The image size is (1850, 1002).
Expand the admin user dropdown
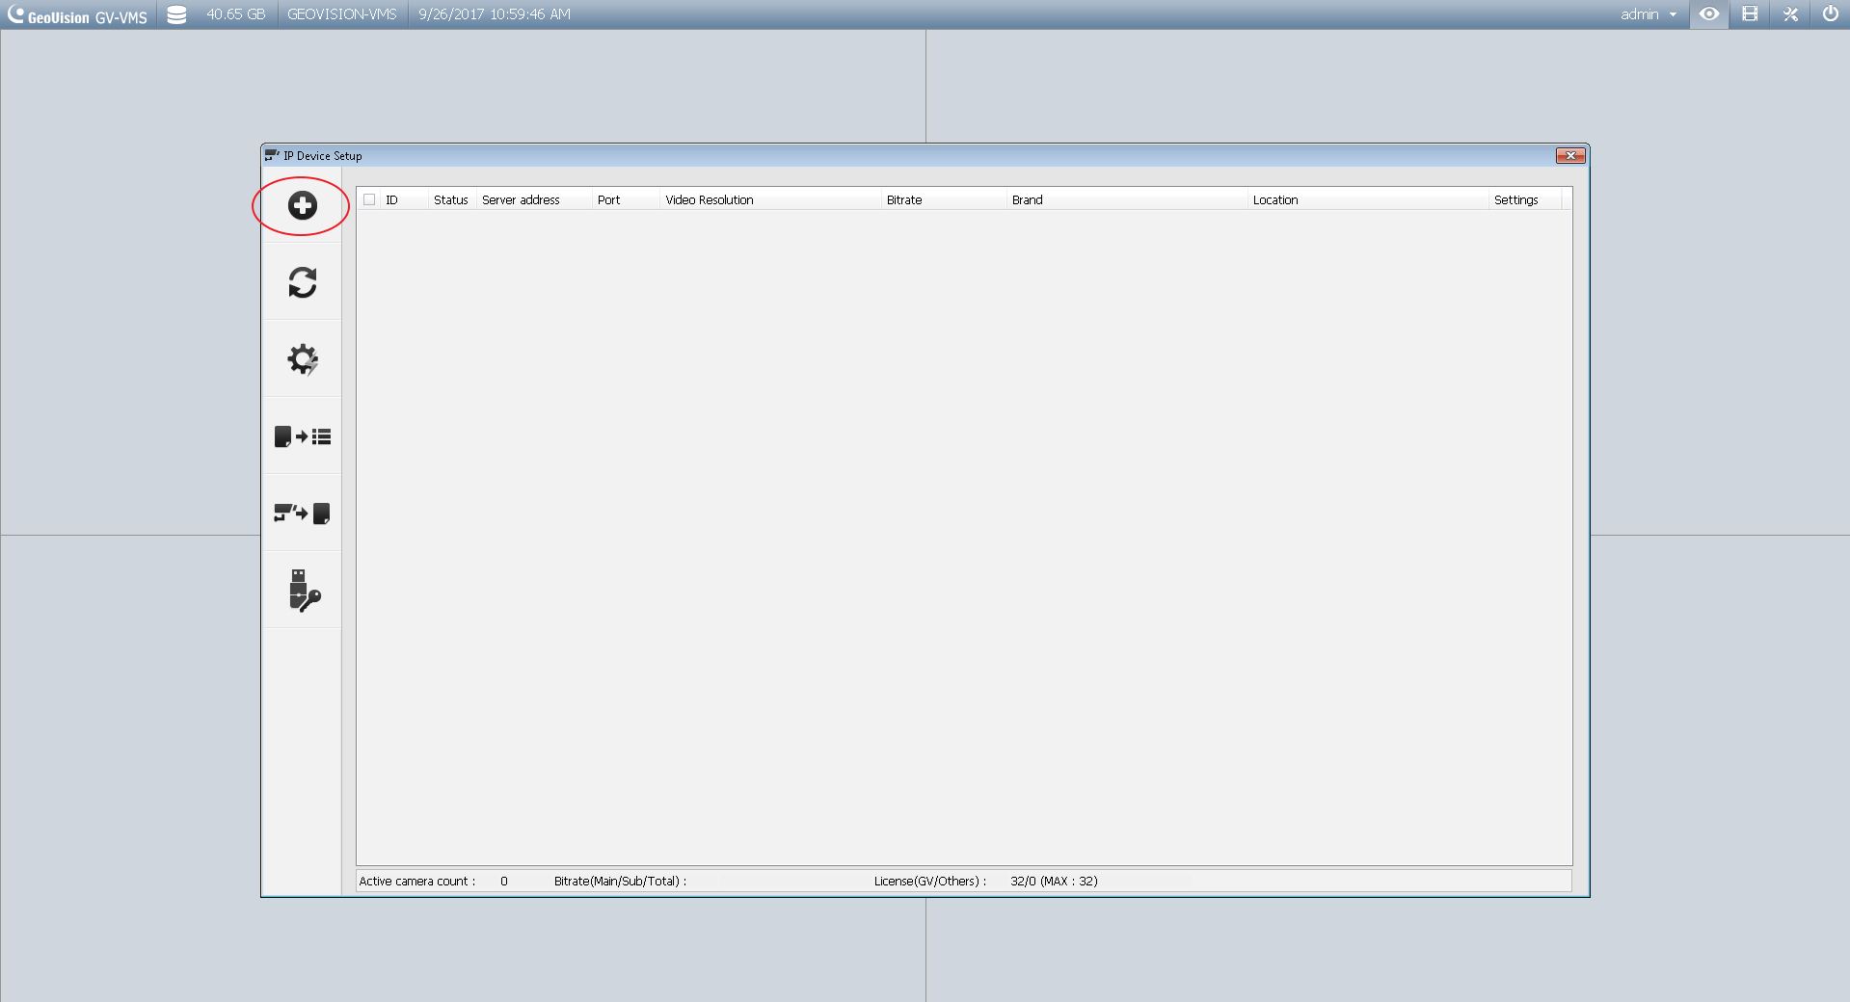(x=1648, y=14)
